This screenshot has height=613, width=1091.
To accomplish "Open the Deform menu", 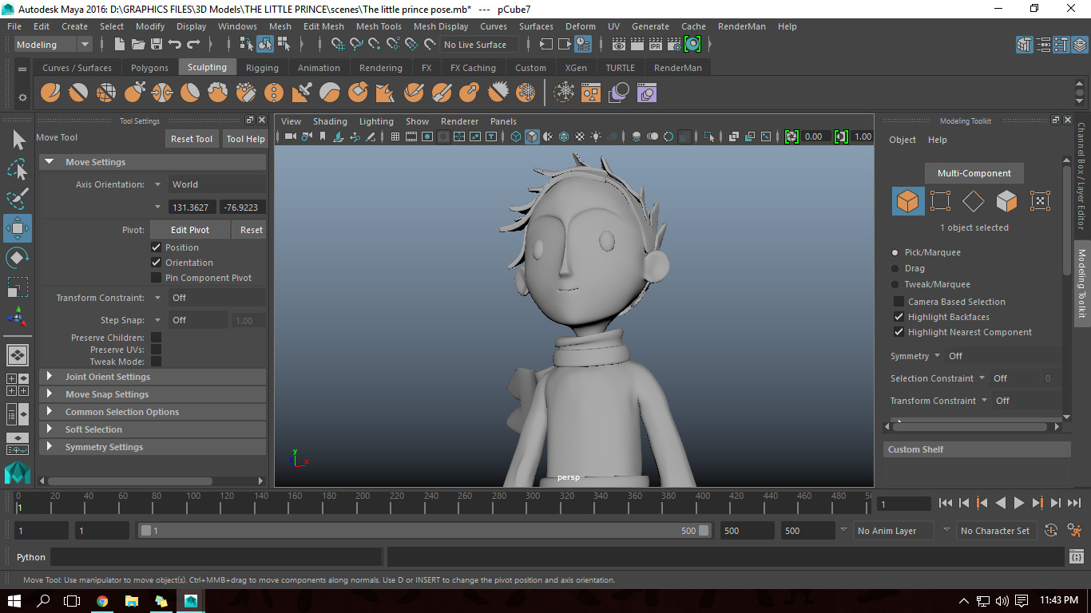I will click(x=581, y=26).
